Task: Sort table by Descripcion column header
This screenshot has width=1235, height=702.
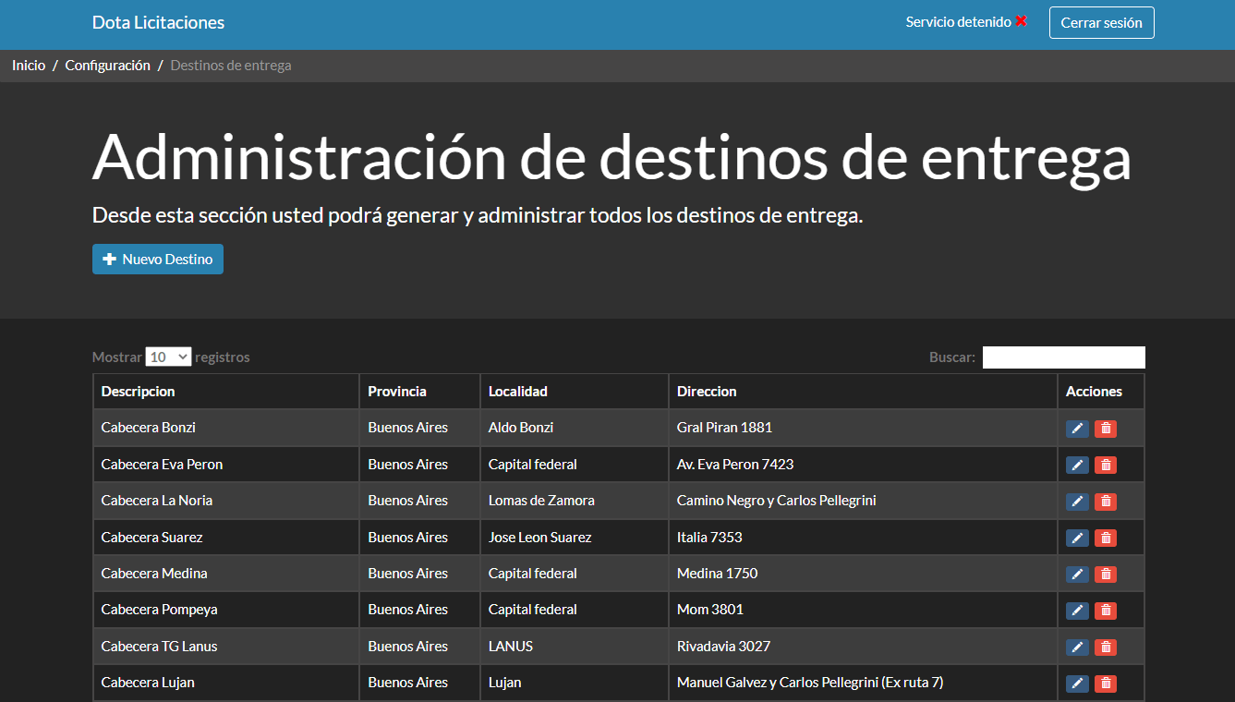Action: point(138,392)
